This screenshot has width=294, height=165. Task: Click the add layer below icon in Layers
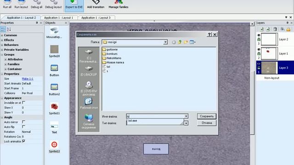coord(261,29)
